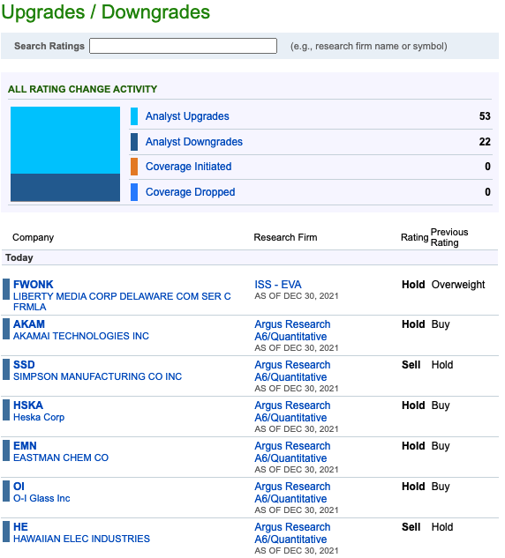The image size is (505, 558).
Task: Click the downgrades count 22
Action: click(485, 142)
